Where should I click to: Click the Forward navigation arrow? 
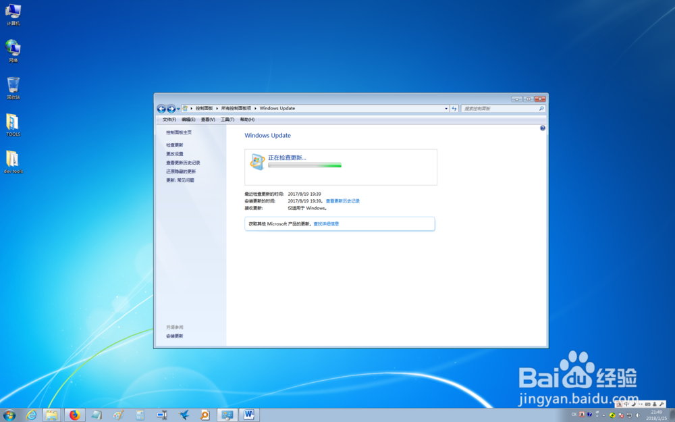tap(171, 109)
